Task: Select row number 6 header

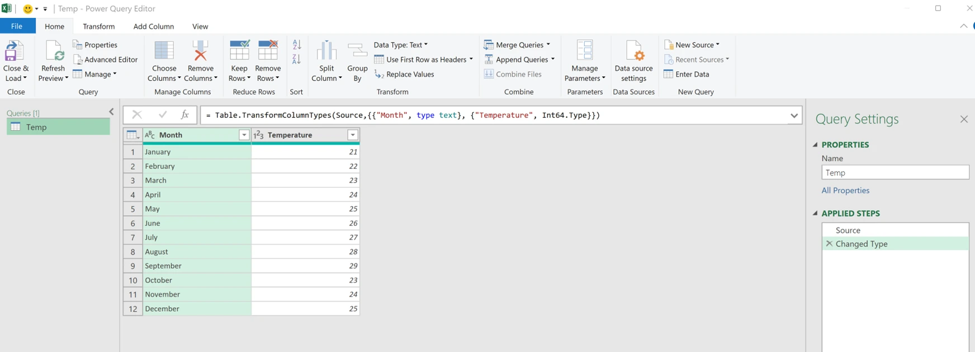Action: (132, 223)
